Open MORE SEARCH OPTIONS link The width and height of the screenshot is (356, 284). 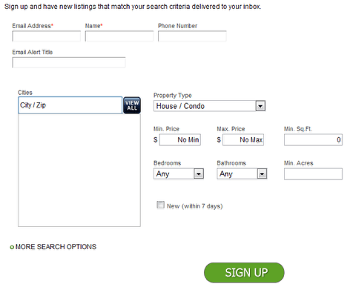click(x=56, y=247)
